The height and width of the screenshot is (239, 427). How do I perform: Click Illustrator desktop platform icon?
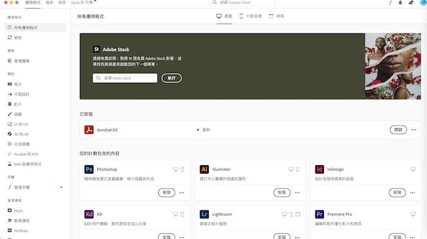291,169
